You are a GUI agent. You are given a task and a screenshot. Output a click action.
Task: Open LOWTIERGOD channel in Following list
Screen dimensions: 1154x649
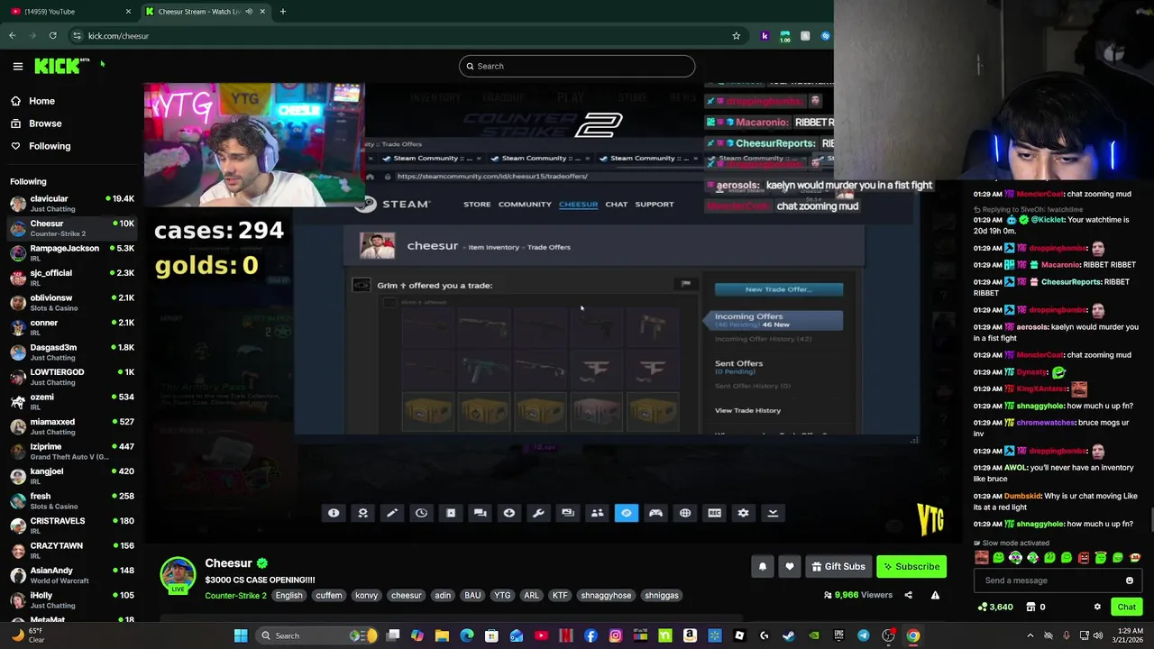(x=72, y=377)
